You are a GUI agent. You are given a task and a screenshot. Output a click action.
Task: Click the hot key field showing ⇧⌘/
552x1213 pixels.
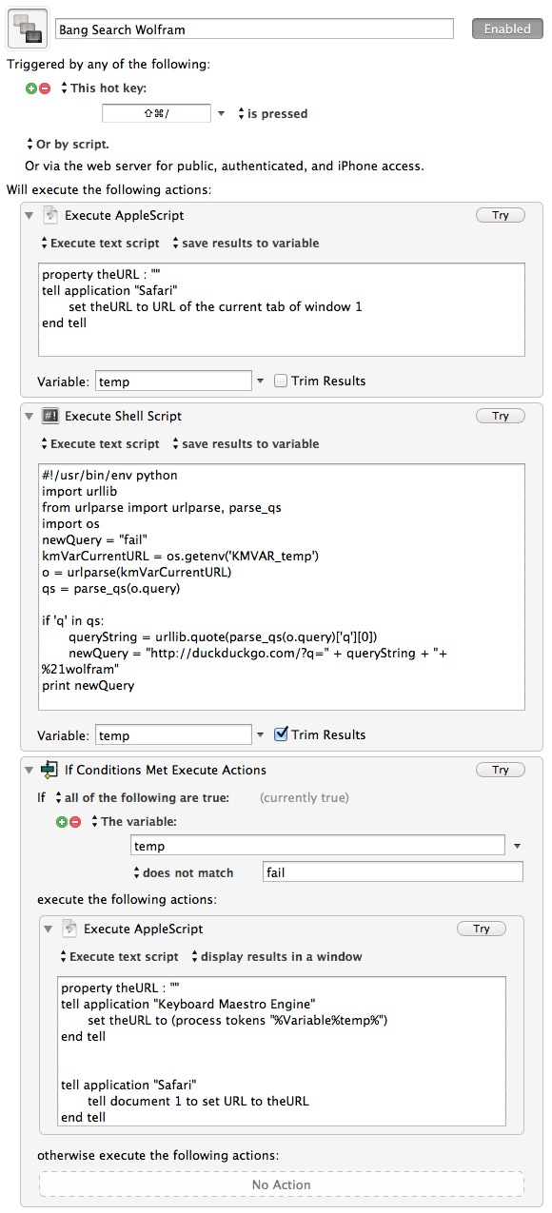tap(156, 113)
